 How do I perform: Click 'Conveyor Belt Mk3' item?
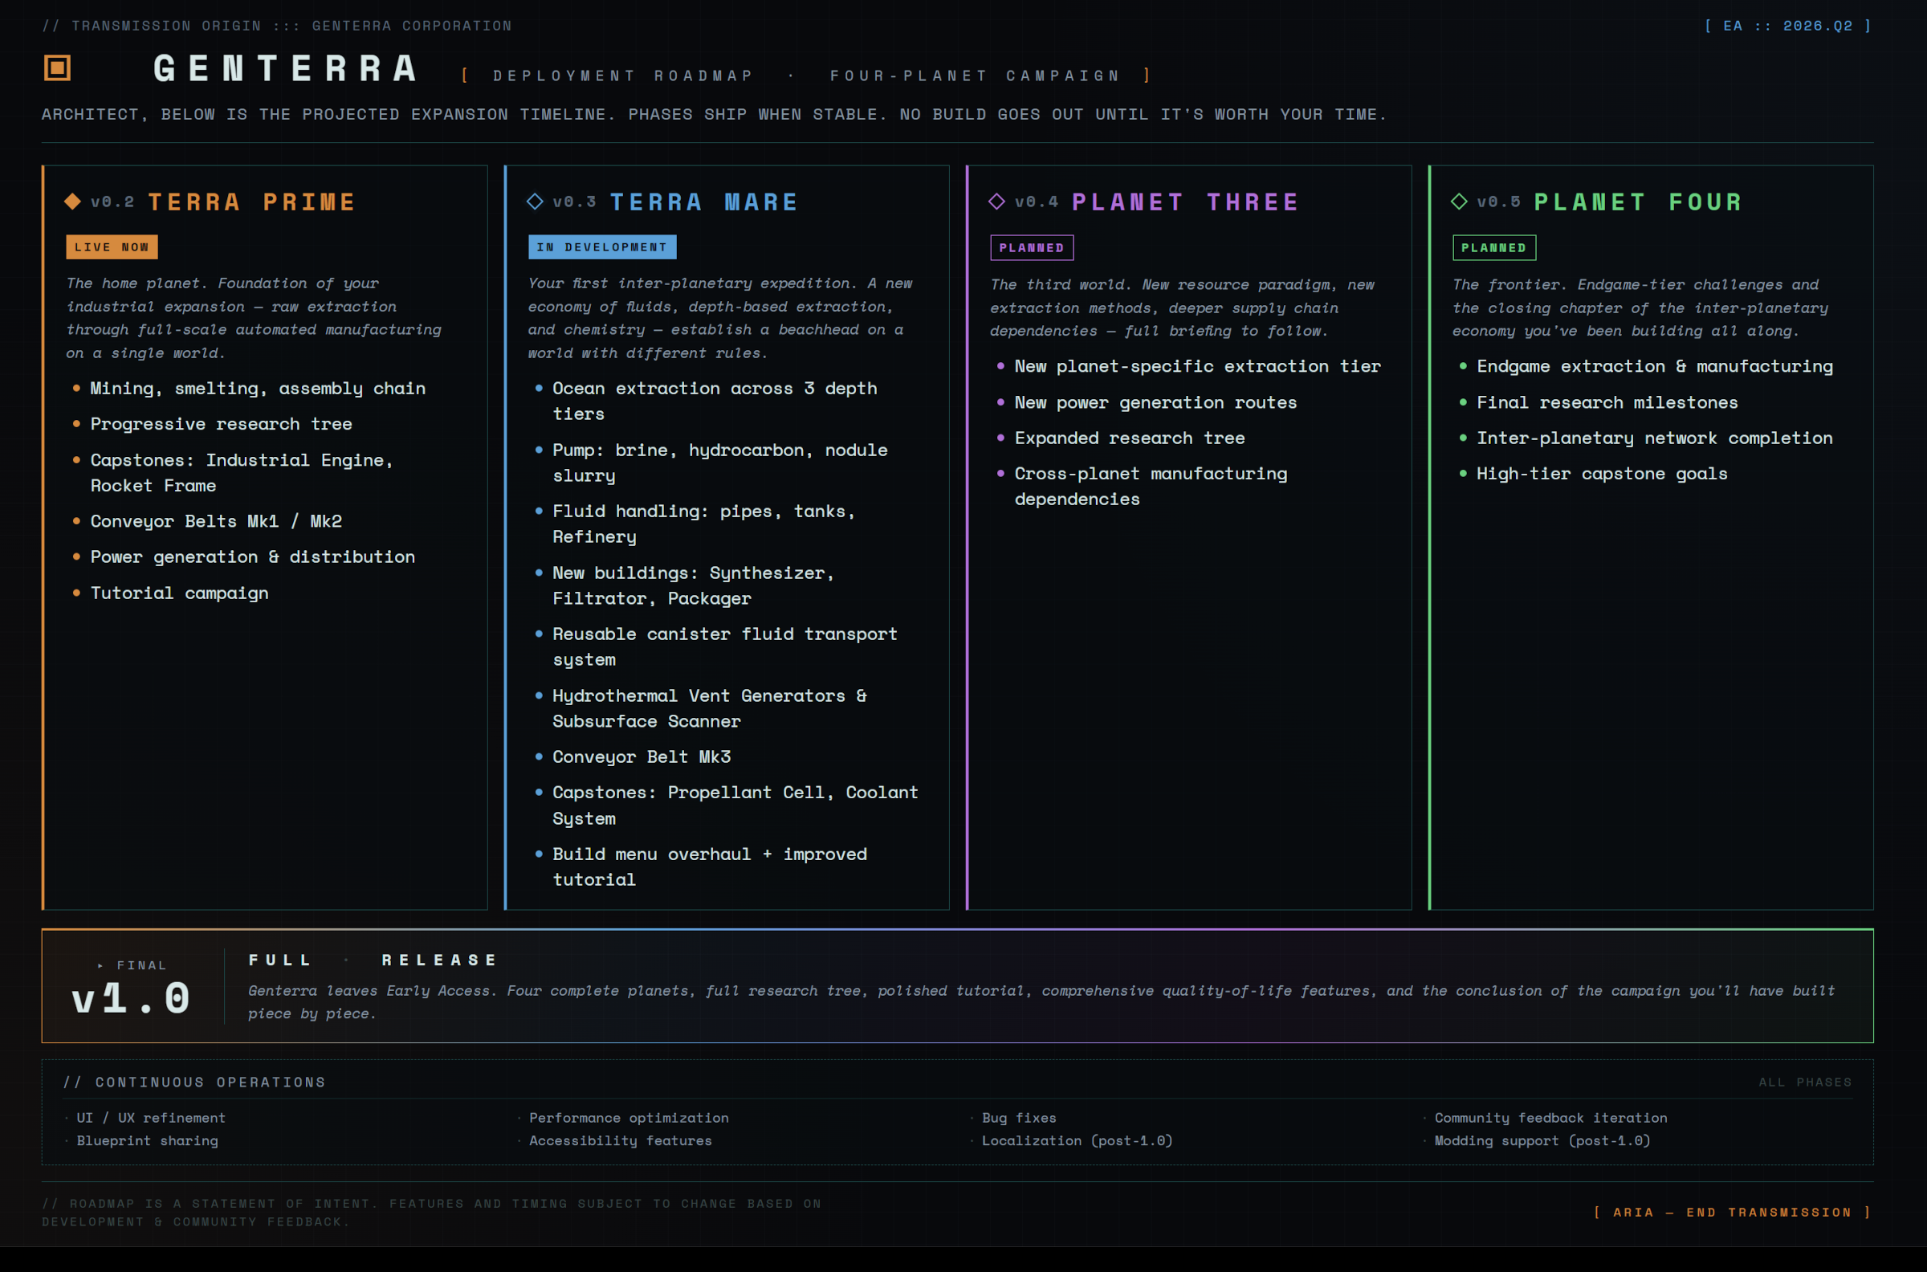[x=642, y=757]
